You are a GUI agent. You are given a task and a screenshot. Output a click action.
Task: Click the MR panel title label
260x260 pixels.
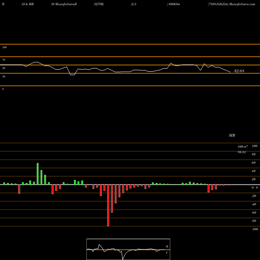pos(232,135)
